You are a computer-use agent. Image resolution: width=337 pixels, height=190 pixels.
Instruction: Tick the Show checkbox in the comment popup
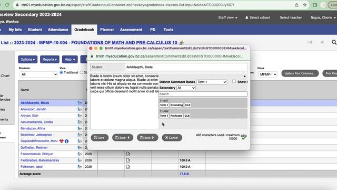click(x=234, y=82)
